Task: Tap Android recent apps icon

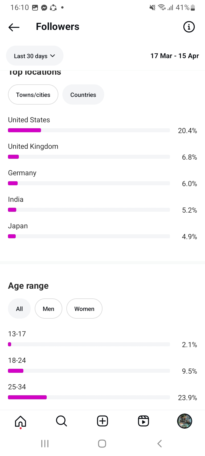Action: 45,443
